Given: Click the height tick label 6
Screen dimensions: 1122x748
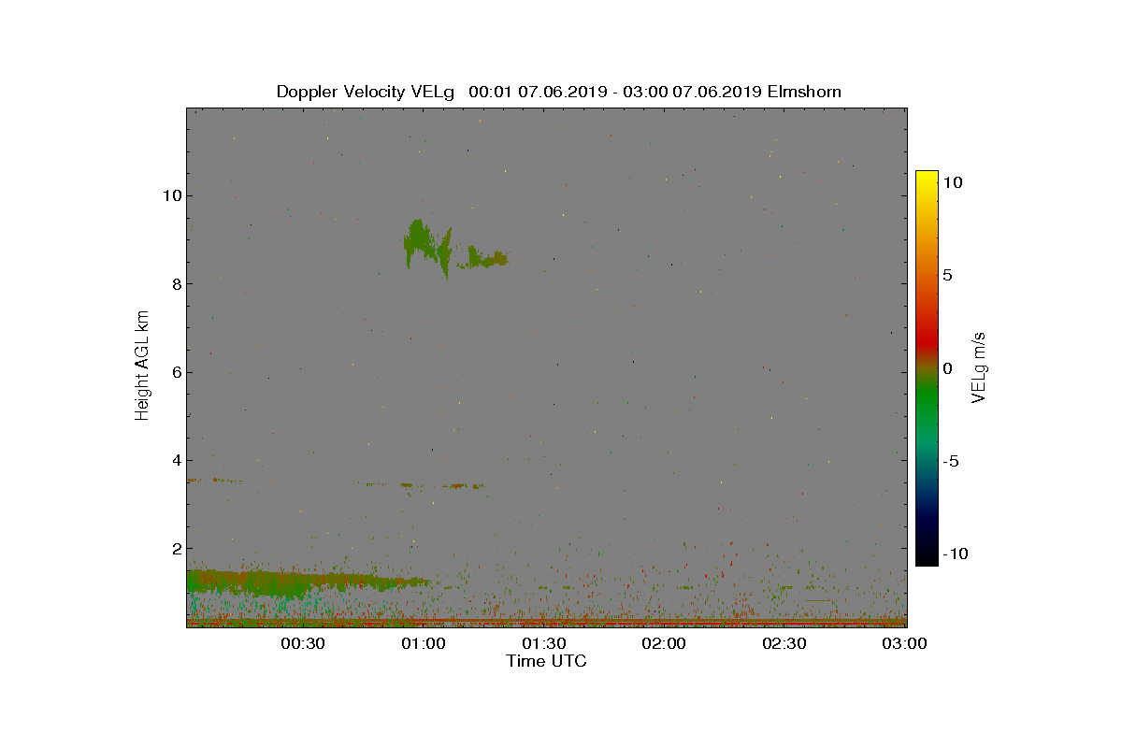Looking at the screenshot, I should point(176,372).
